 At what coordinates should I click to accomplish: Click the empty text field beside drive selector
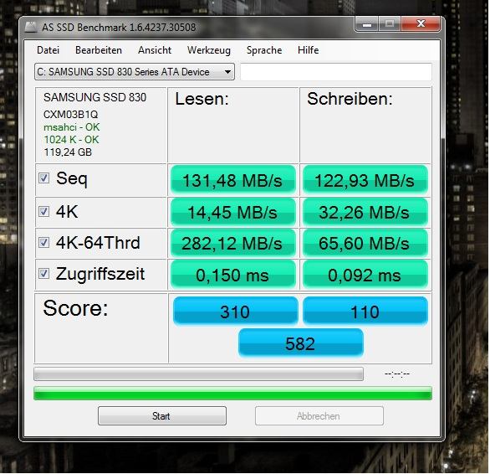(x=336, y=72)
